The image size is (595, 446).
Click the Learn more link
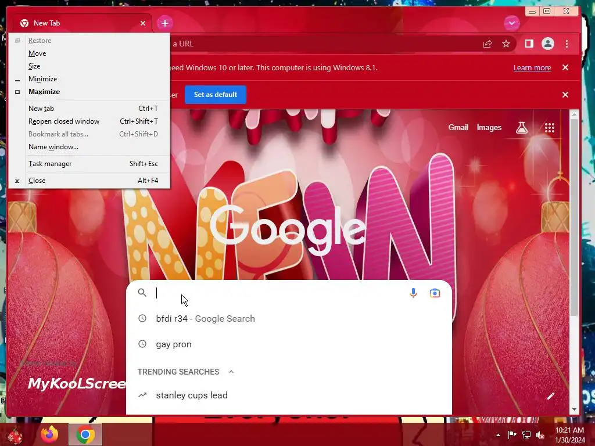pos(532,67)
